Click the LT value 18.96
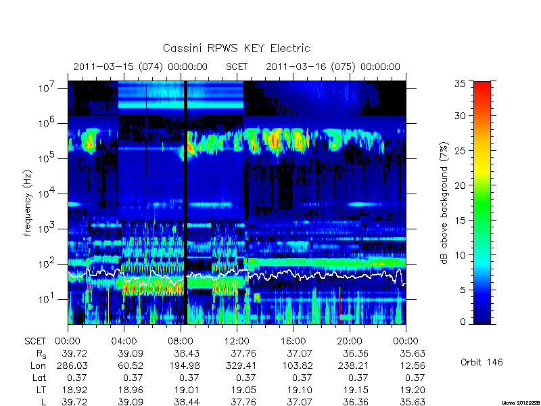The width and height of the screenshot is (541, 406). coord(131,390)
